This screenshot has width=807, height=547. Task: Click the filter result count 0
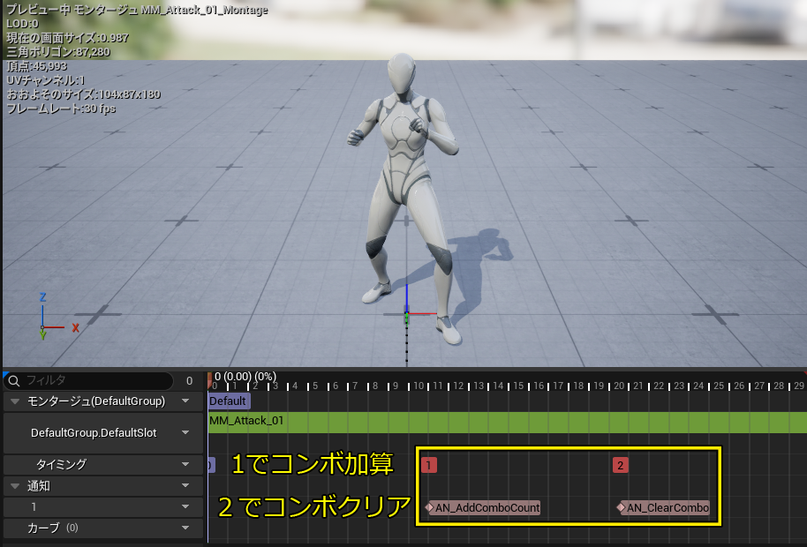point(190,381)
